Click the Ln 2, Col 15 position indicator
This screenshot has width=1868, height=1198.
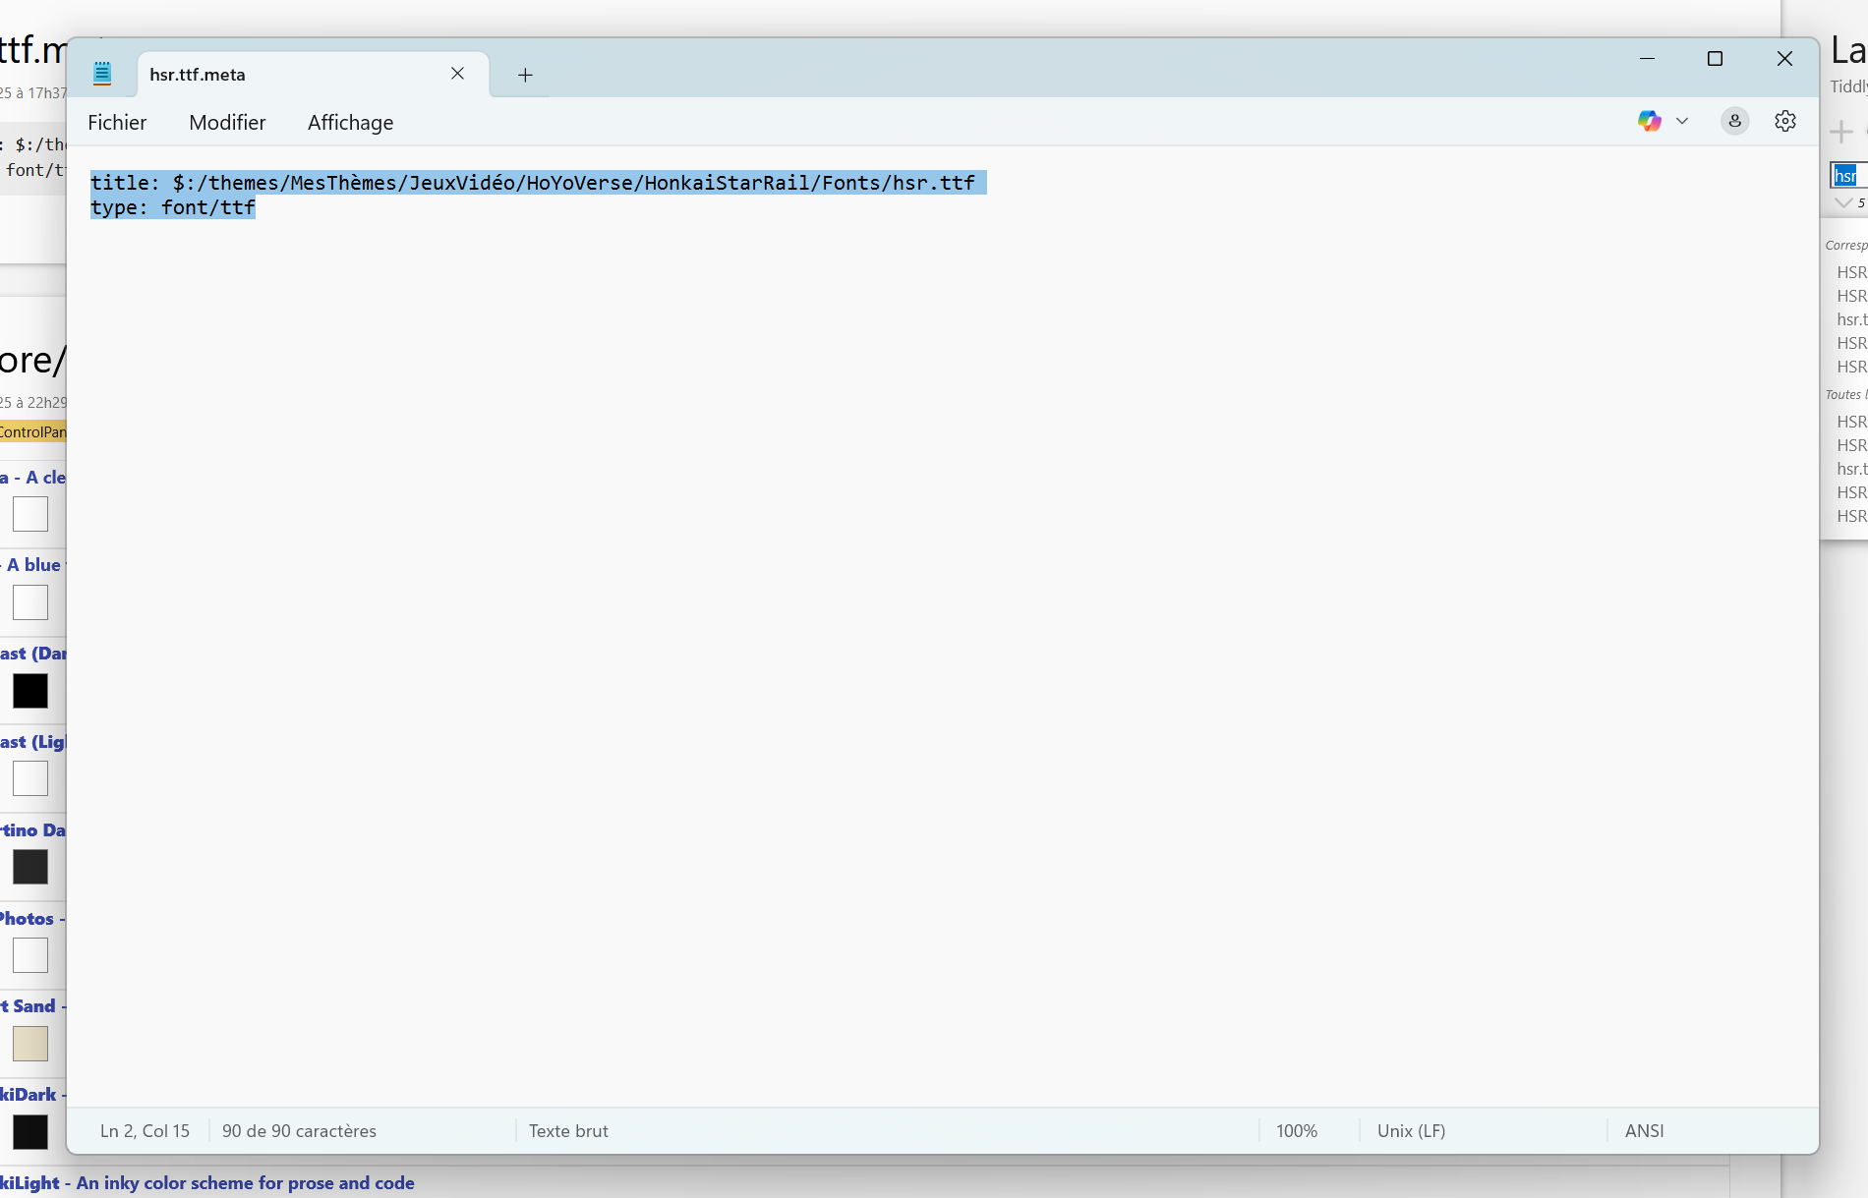point(145,1131)
